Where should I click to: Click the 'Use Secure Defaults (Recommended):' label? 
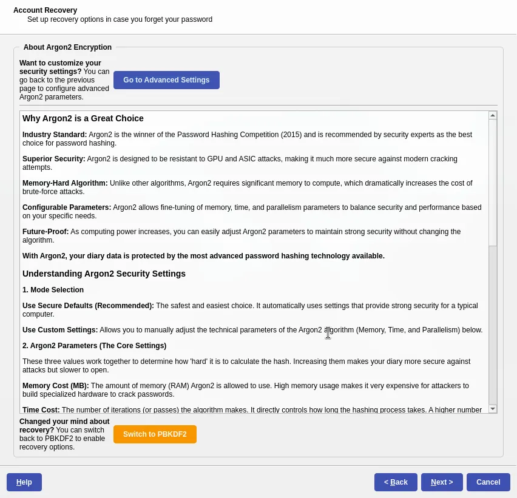click(88, 306)
